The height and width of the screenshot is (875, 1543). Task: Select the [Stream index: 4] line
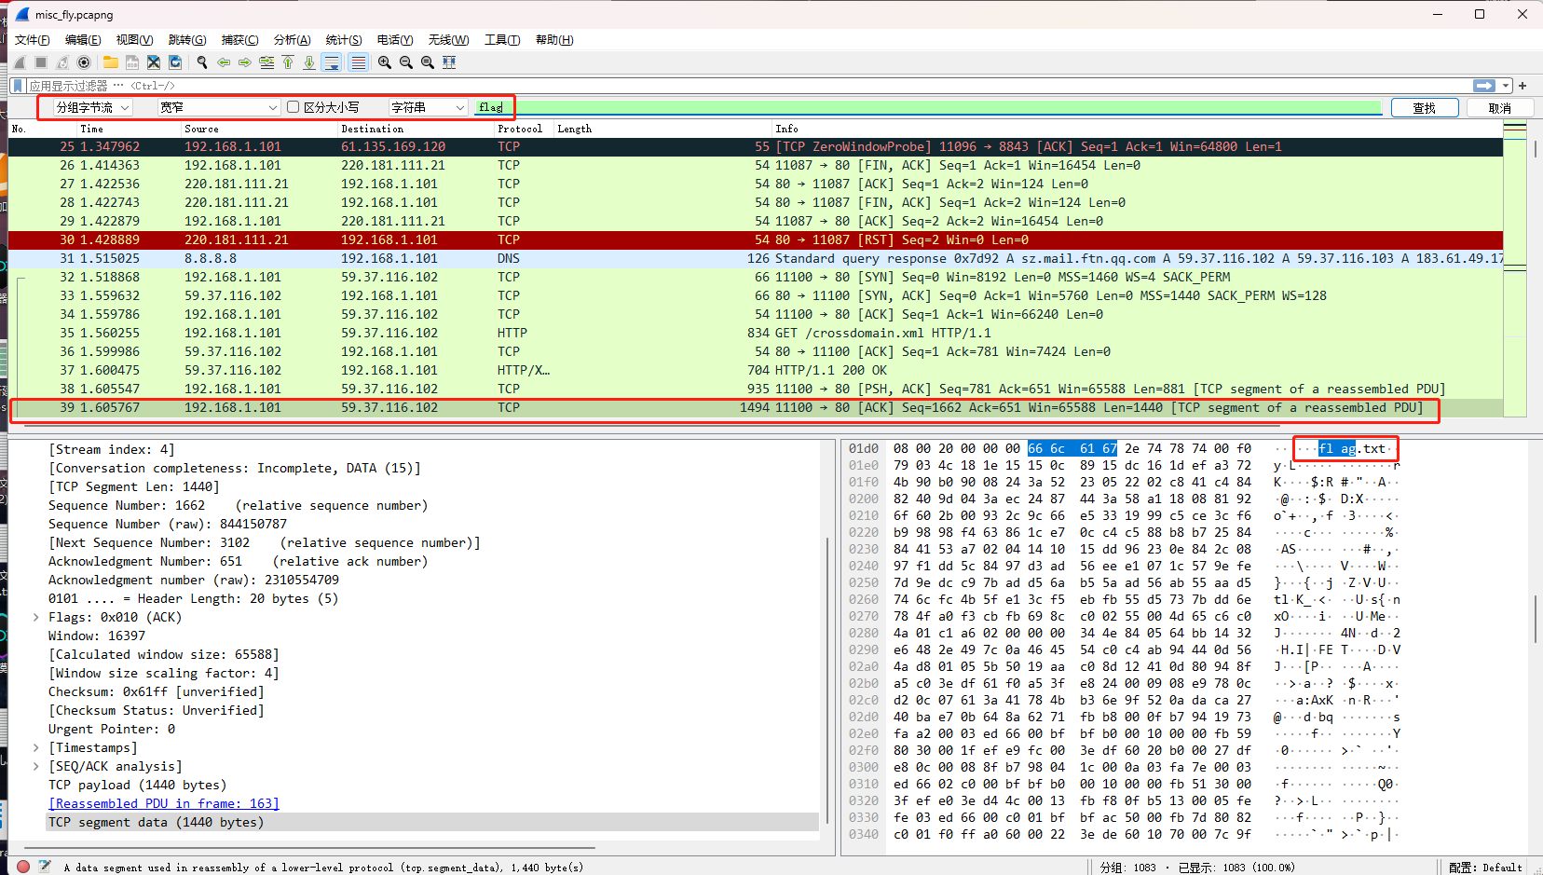pyautogui.click(x=112, y=449)
